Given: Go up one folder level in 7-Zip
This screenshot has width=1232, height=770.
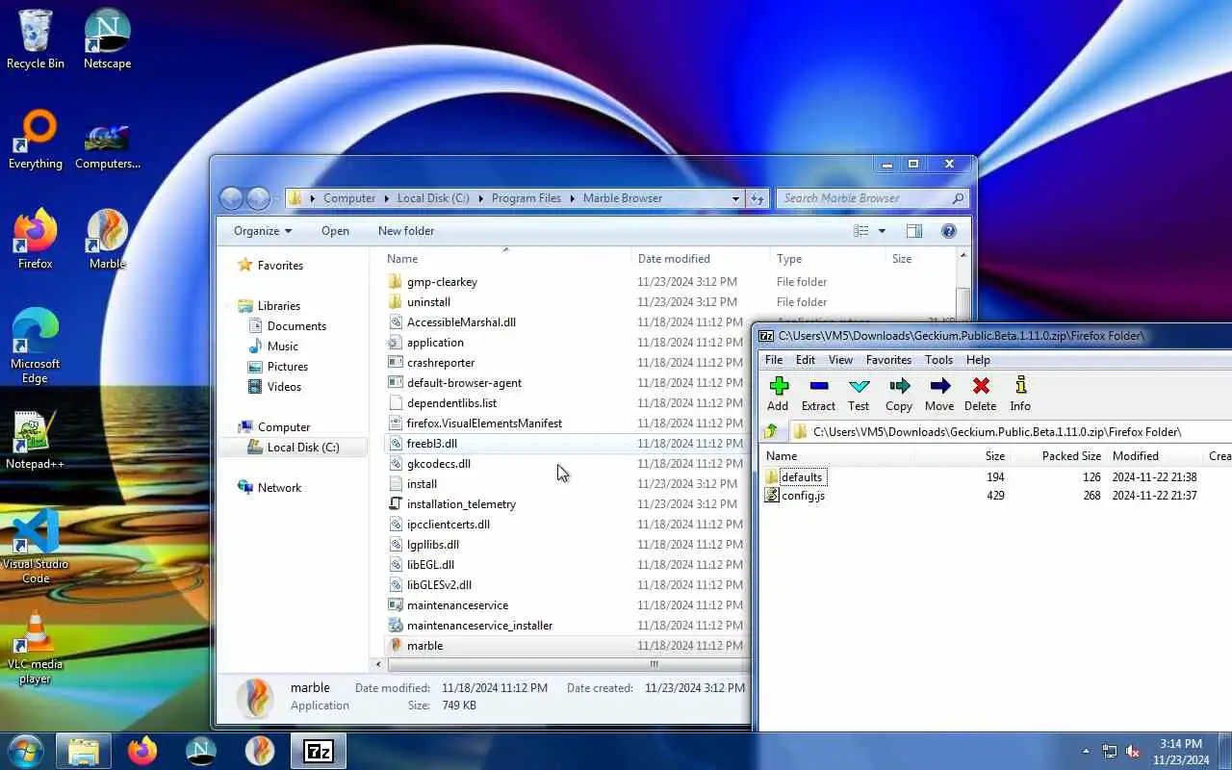Looking at the screenshot, I should click(771, 431).
